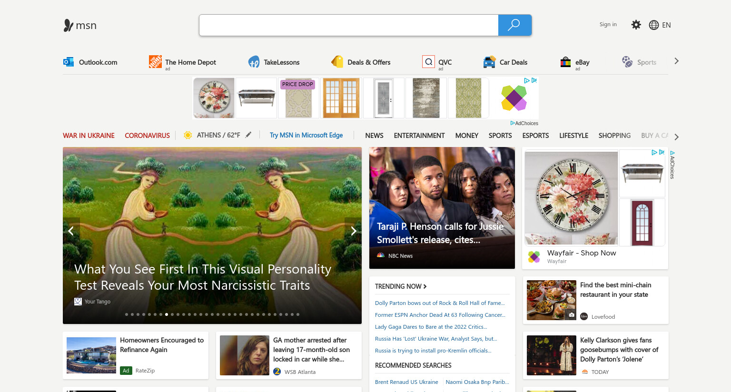
Task: Click PRICE DROP rug in banner ad
Action: tap(298, 98)
